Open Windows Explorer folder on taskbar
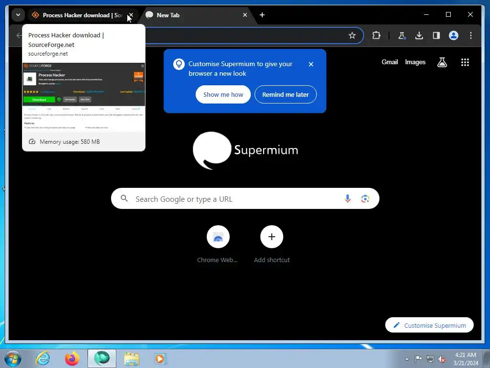The image size is (490, 368). (132, 359)
